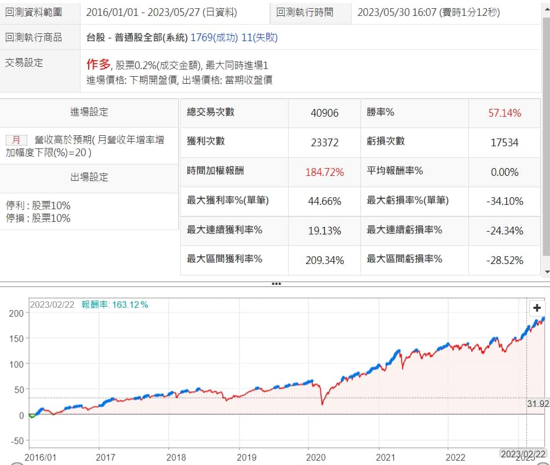Click the 2016/01 start label on axis
Image resolution: width=550 pixels, height=465 pixels.
tap(40, 457)
